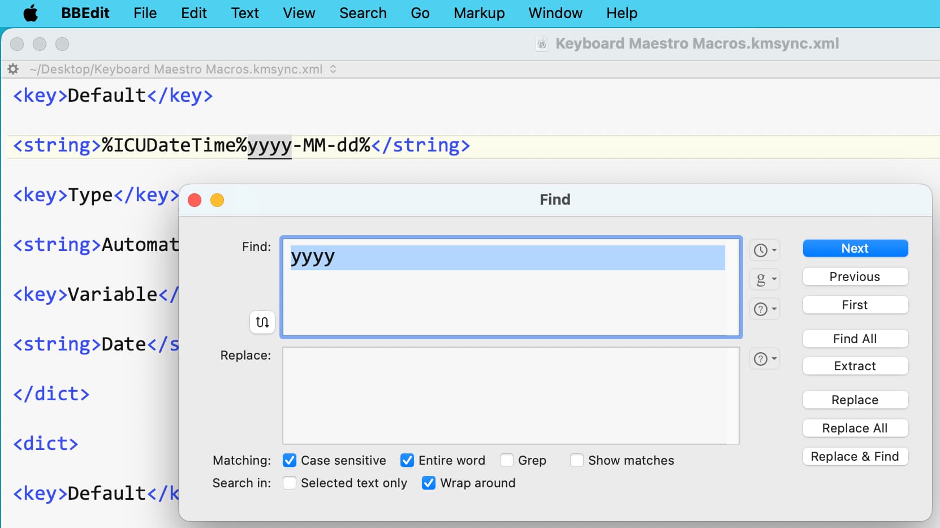Click the document proxy icon in the title bar
940x528 pixels.
tap(542, 44)
